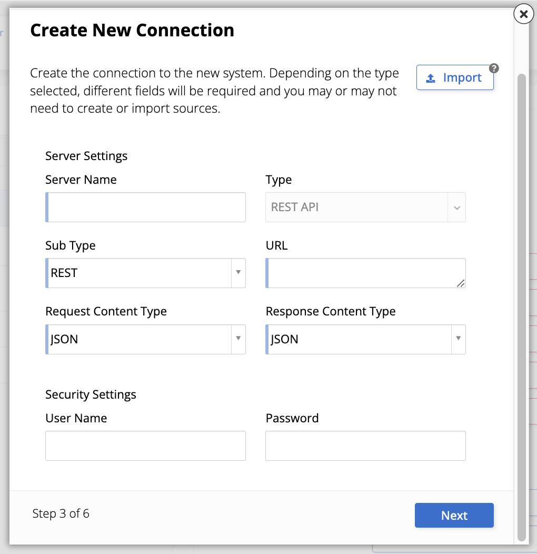Screen dimensions: 537x554
Task: Click the Import button
Action: (455, 77)
